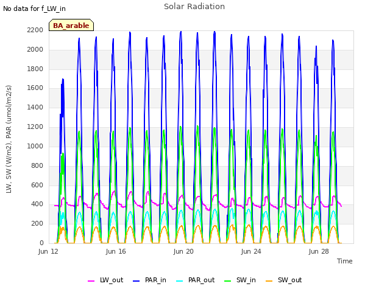Click the 0 y-axis tick label
Image resolution: width=390 pixels, height=292 pixels.
point(41,243)
